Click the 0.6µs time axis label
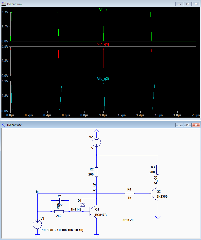This screenshot has width=201, height=240. (x=66, y=115)
